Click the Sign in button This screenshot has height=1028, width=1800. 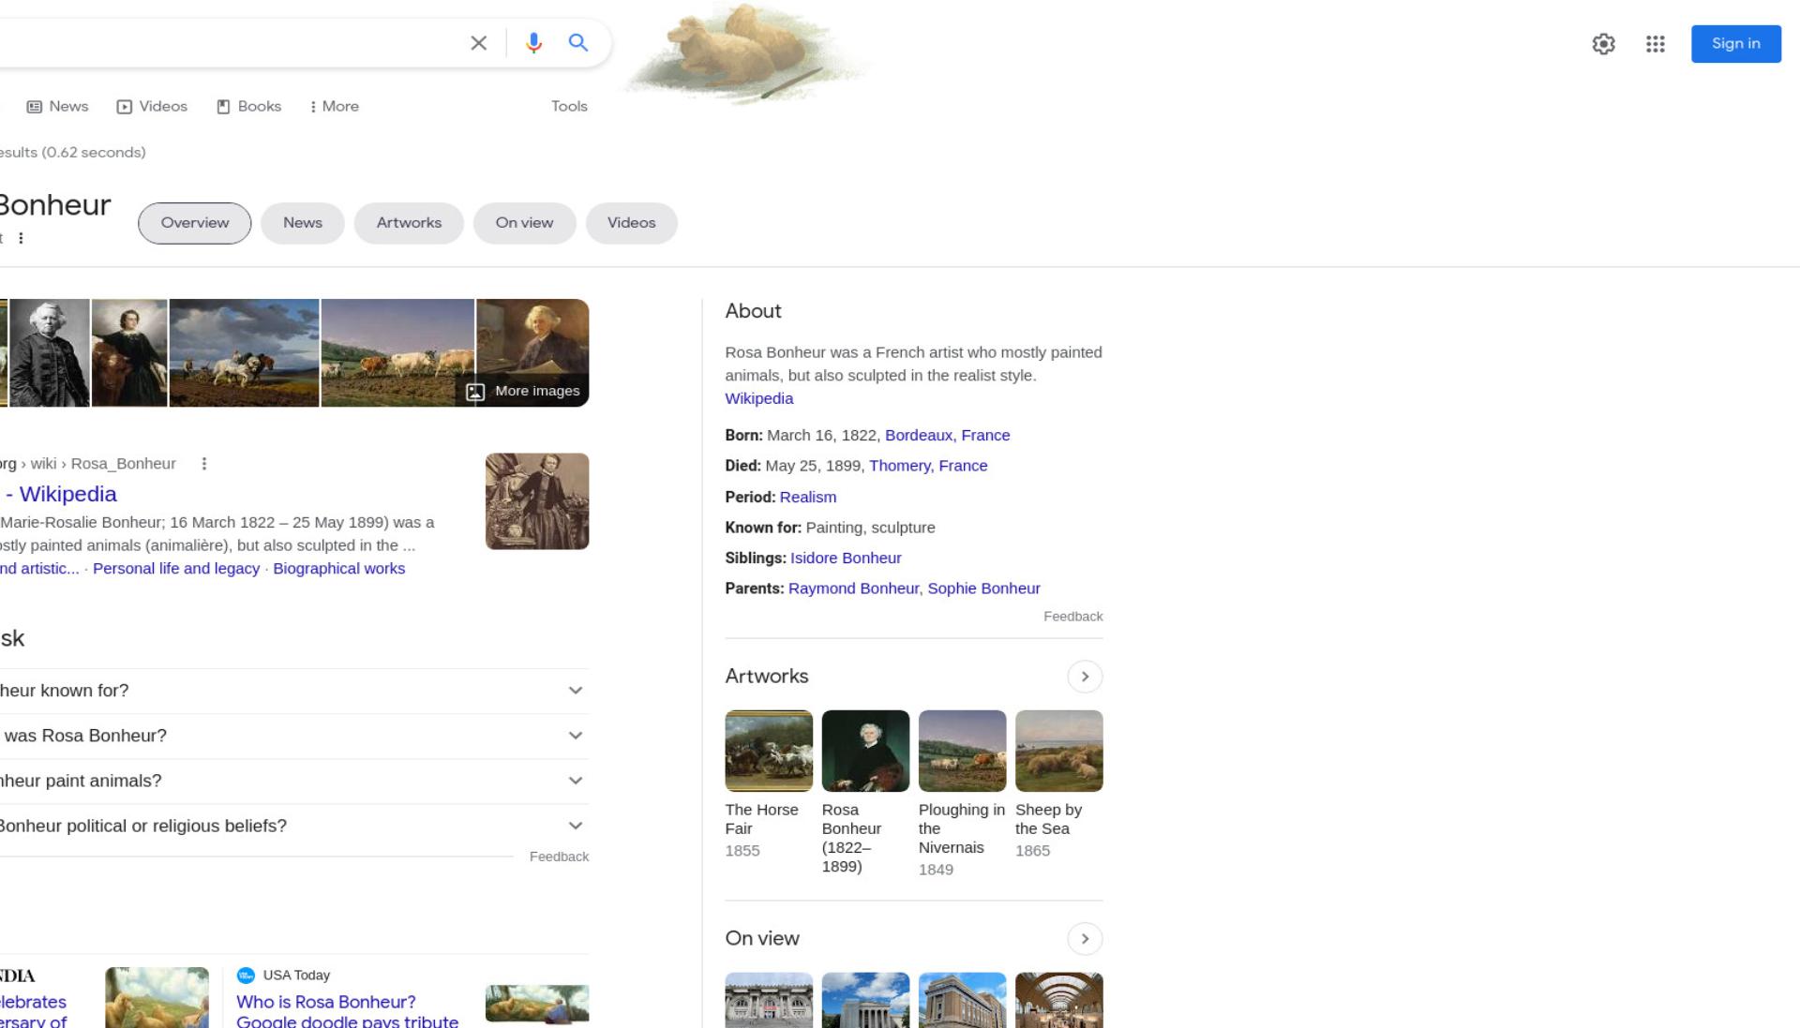pyautogui.click(x=1735, y=44)
